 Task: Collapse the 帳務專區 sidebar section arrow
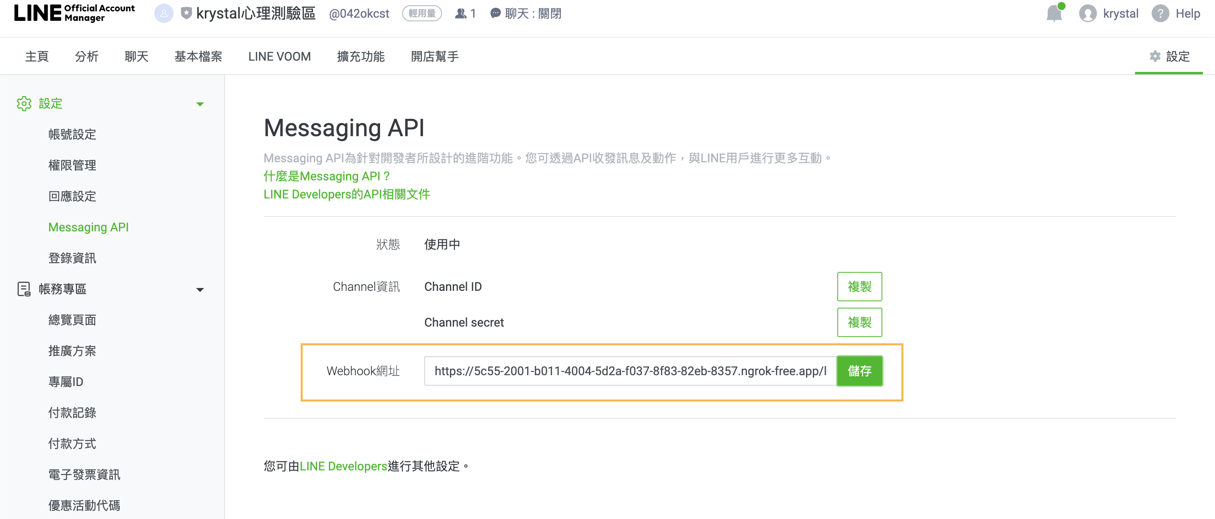(200, 290)
